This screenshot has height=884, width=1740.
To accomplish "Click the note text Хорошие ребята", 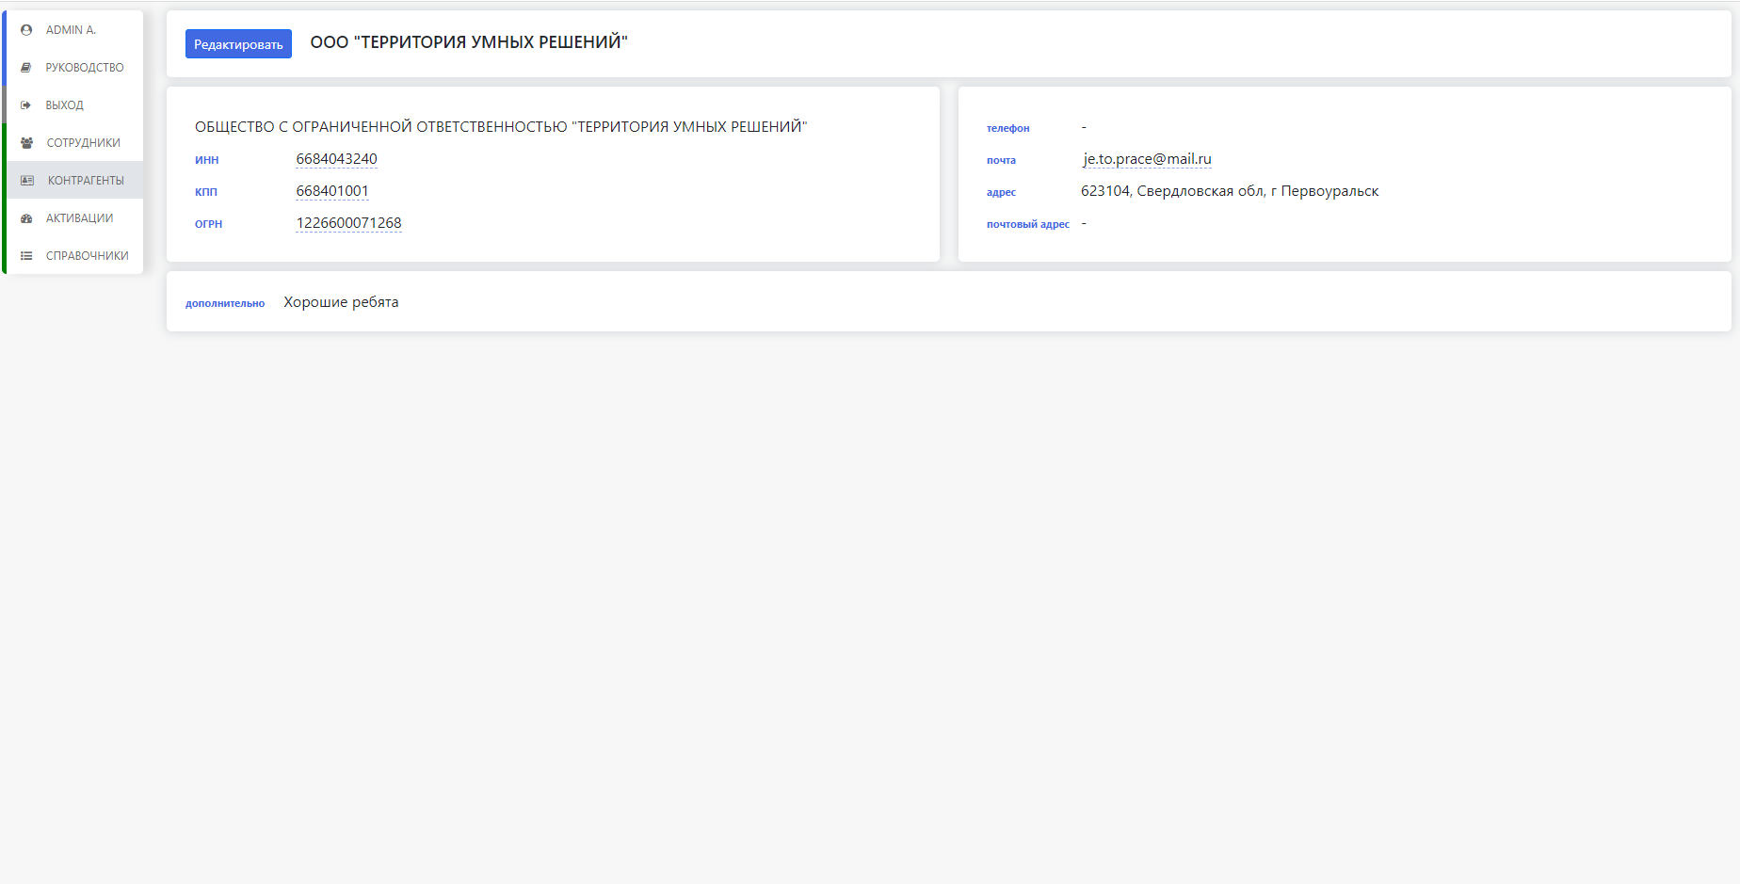I will [x=341, y=302].
